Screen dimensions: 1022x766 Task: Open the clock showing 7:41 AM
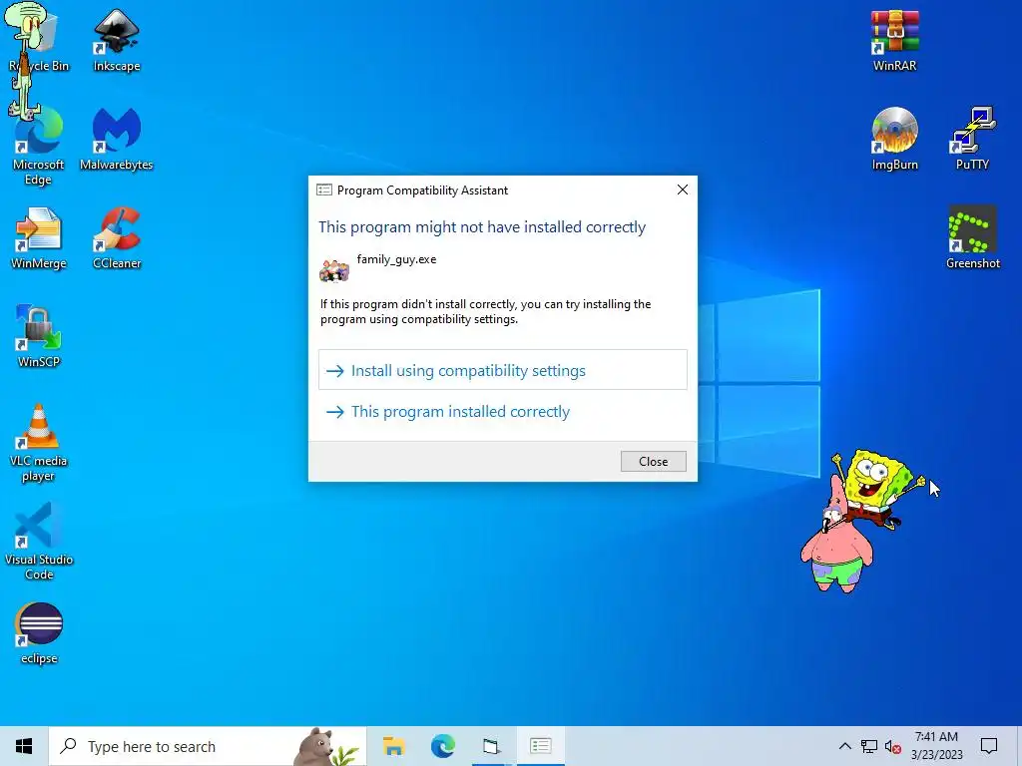click(936, 746)
